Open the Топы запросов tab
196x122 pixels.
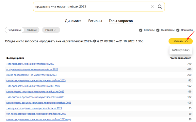point(121,21)
